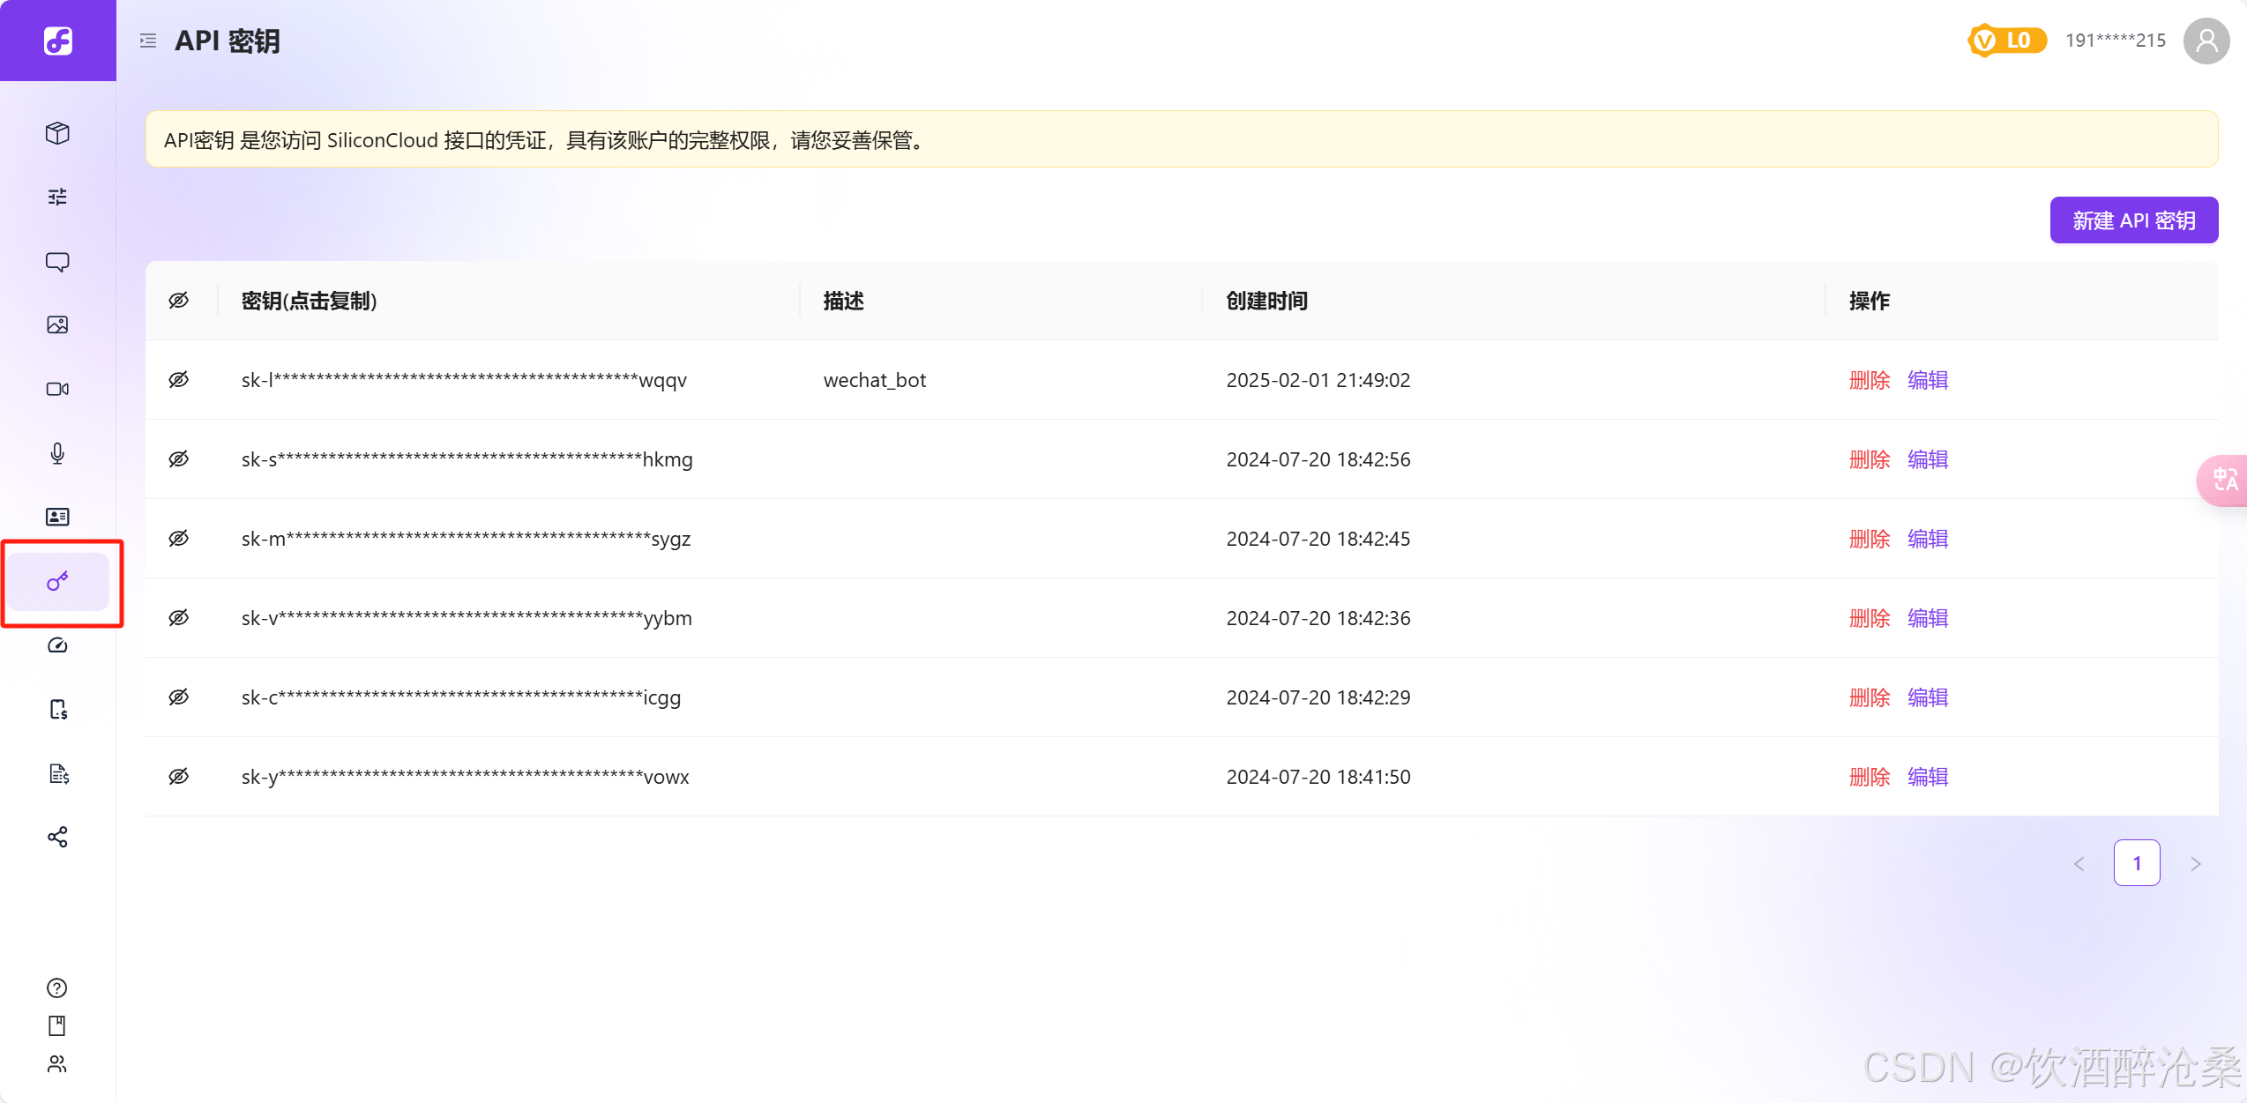
Task: Open the microphone audio sidebar icon
Action: pos(57,453)
